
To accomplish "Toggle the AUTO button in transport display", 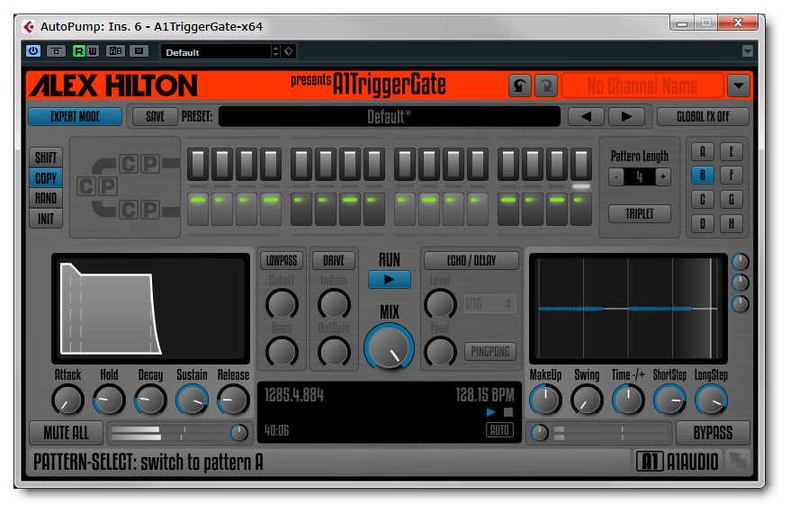I will point(499,430).
